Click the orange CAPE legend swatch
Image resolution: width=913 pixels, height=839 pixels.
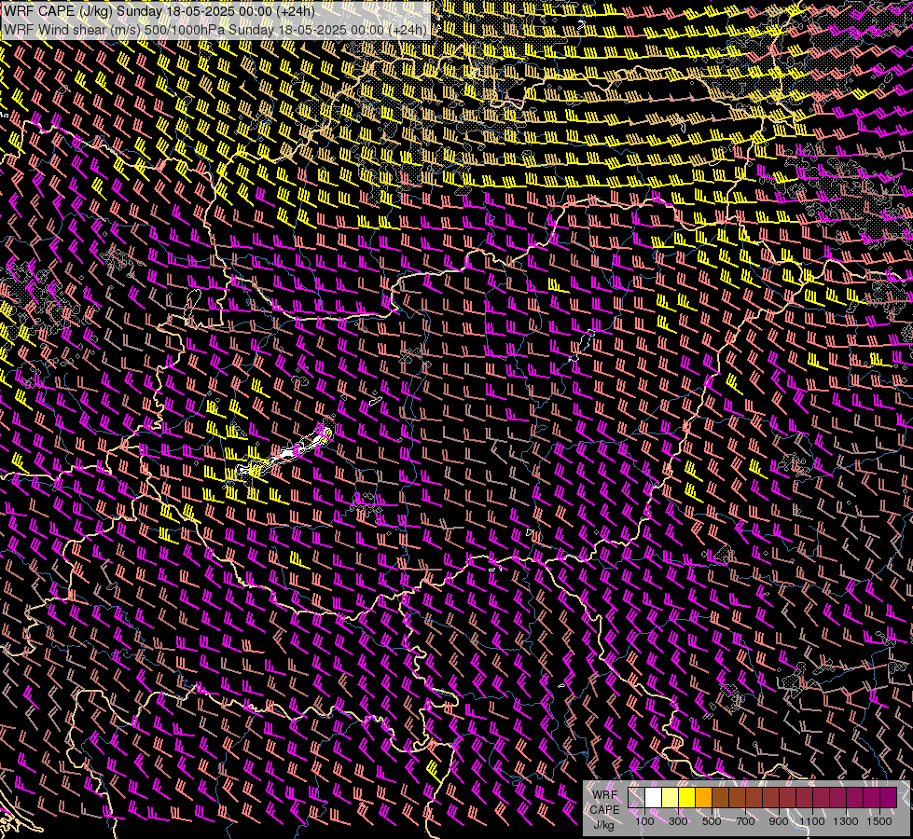[x=704, y=798]
